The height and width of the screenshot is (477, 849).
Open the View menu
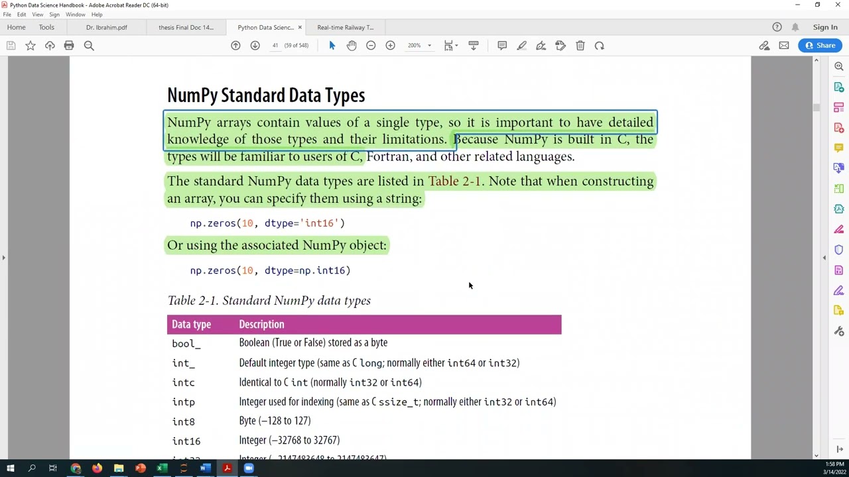click(38, 15)
